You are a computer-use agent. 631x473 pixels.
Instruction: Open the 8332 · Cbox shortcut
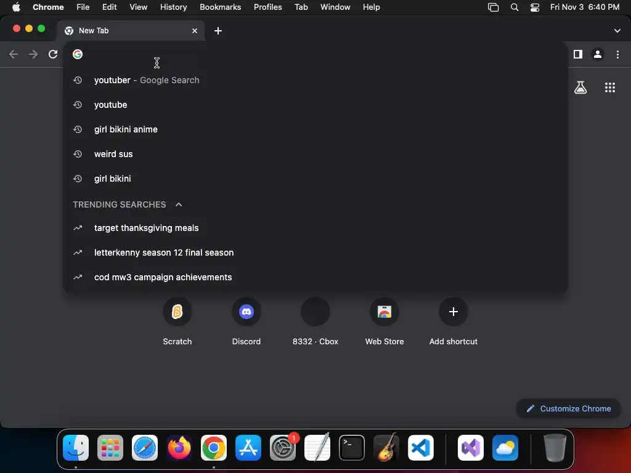(x=315, y=312)
